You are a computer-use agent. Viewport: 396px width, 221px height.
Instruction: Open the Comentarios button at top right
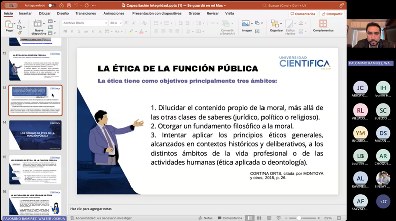click(303, 14)
